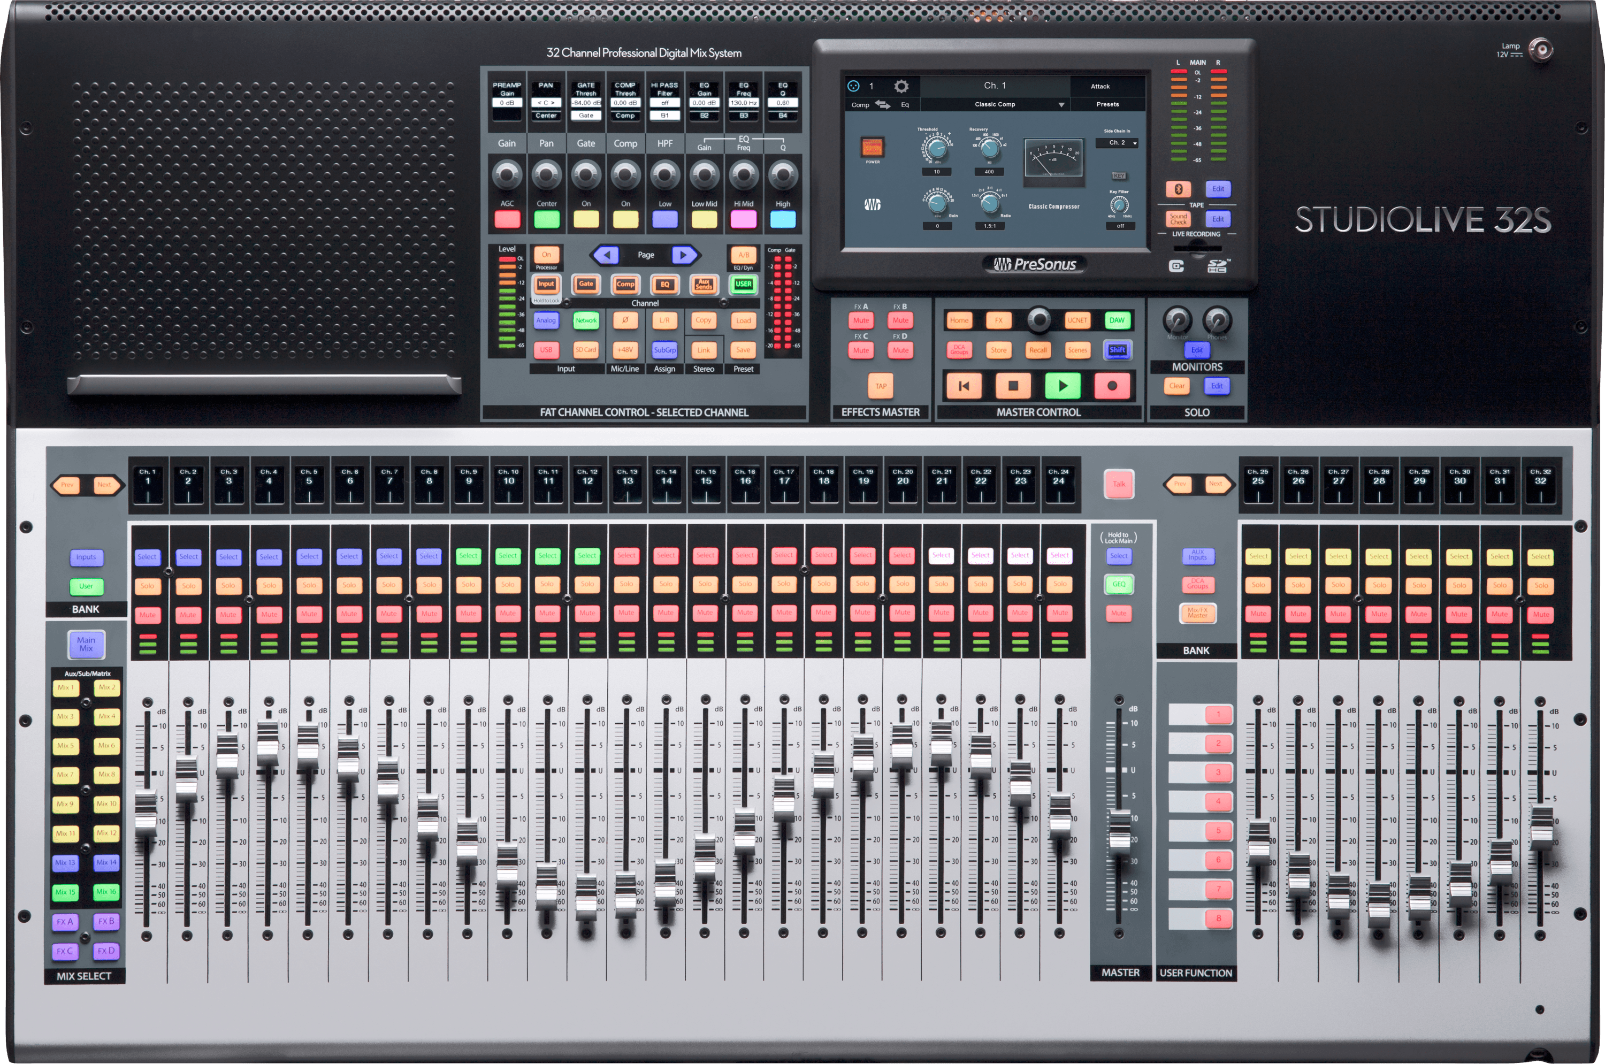This screenshot has height=1064, width=1605.
Task: Switch to the green USER layer
Action: pyautogui.click(x=744, y=284)
